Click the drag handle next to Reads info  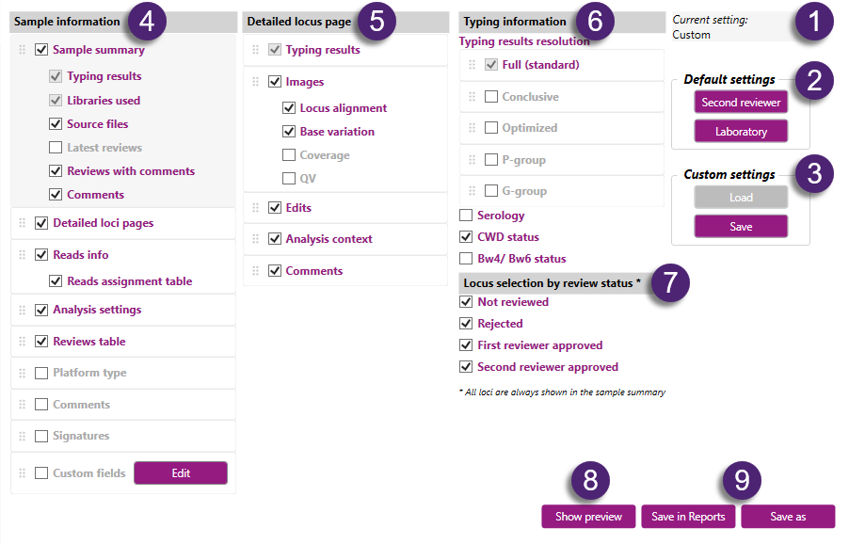23,255
